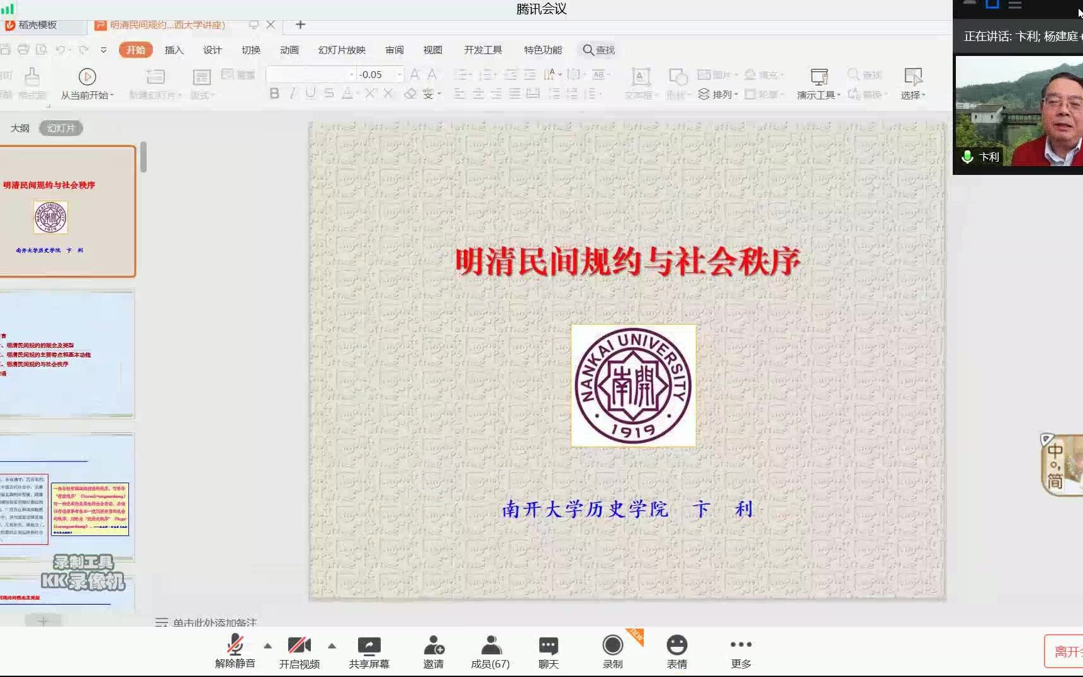Expand audio options arrow beside 解除静音

pos(268,646)
